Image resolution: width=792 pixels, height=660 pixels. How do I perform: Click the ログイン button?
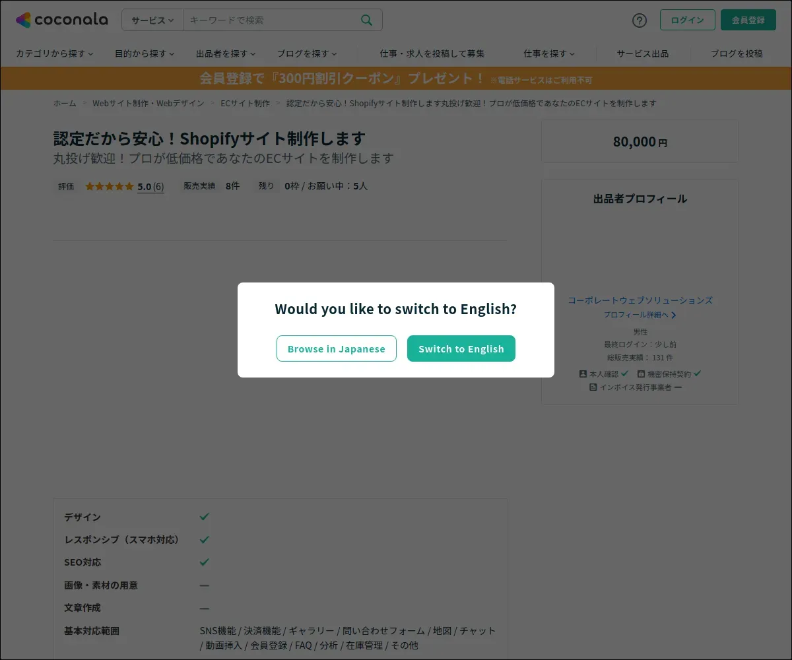click(x=687, y=20)
